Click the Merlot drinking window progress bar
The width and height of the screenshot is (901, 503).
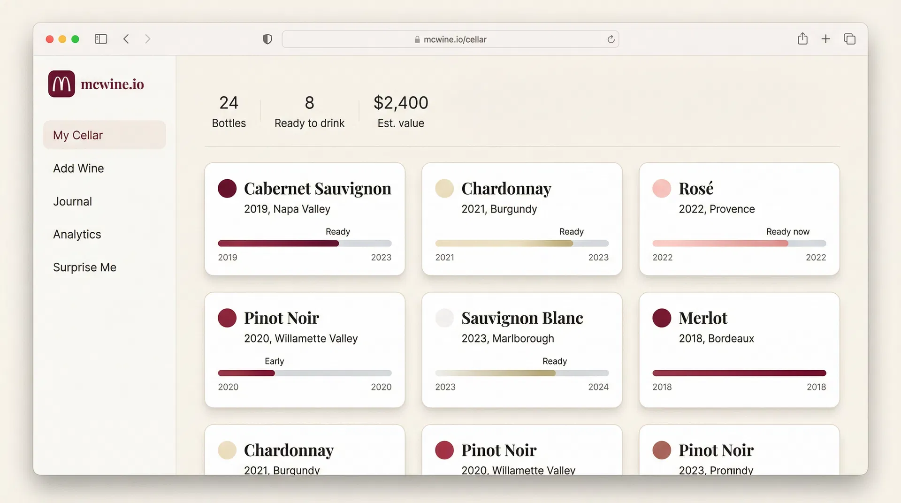739,373
